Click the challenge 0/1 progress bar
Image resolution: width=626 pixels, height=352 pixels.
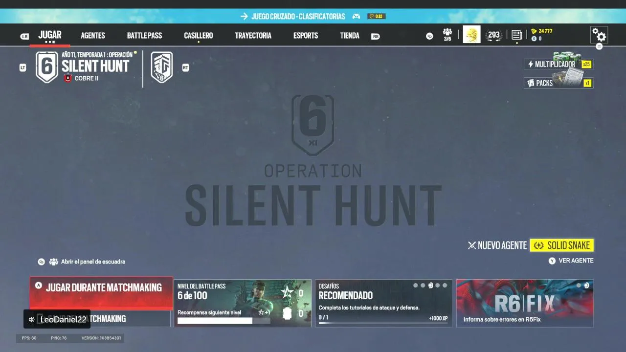coord(383,323)
